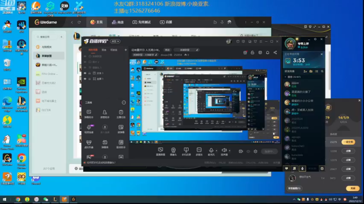This screenshot has height=204, width=364.
Task: Toggle visibility of the top source layer
Action: tap(85, 56)
